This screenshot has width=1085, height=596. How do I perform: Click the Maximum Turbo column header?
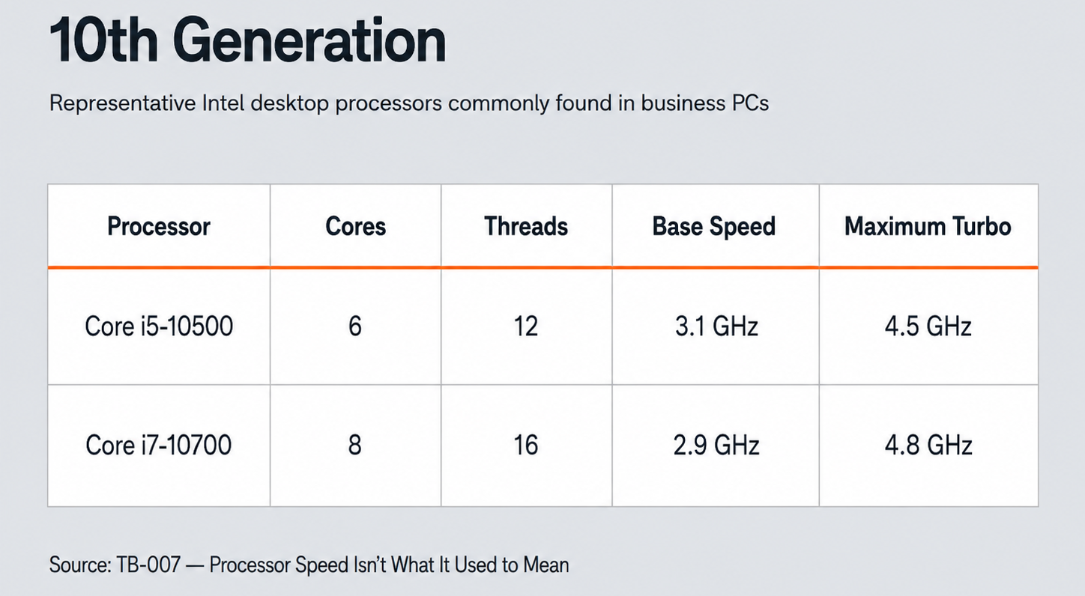(928, 226)
